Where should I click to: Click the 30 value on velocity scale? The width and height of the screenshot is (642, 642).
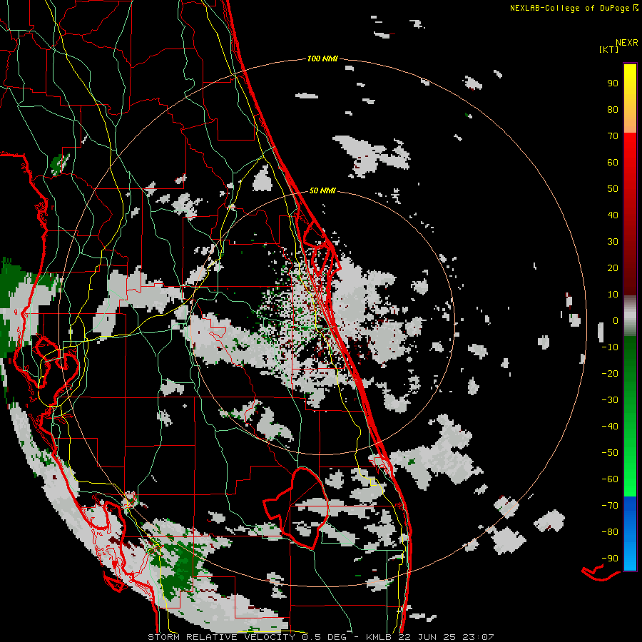pos(613,242)
